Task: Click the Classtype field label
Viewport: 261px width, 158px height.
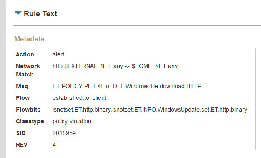Action: click(30, 121)
